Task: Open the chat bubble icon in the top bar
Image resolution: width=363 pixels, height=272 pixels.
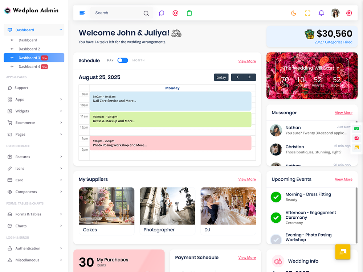Action: (x=162, y=13)
